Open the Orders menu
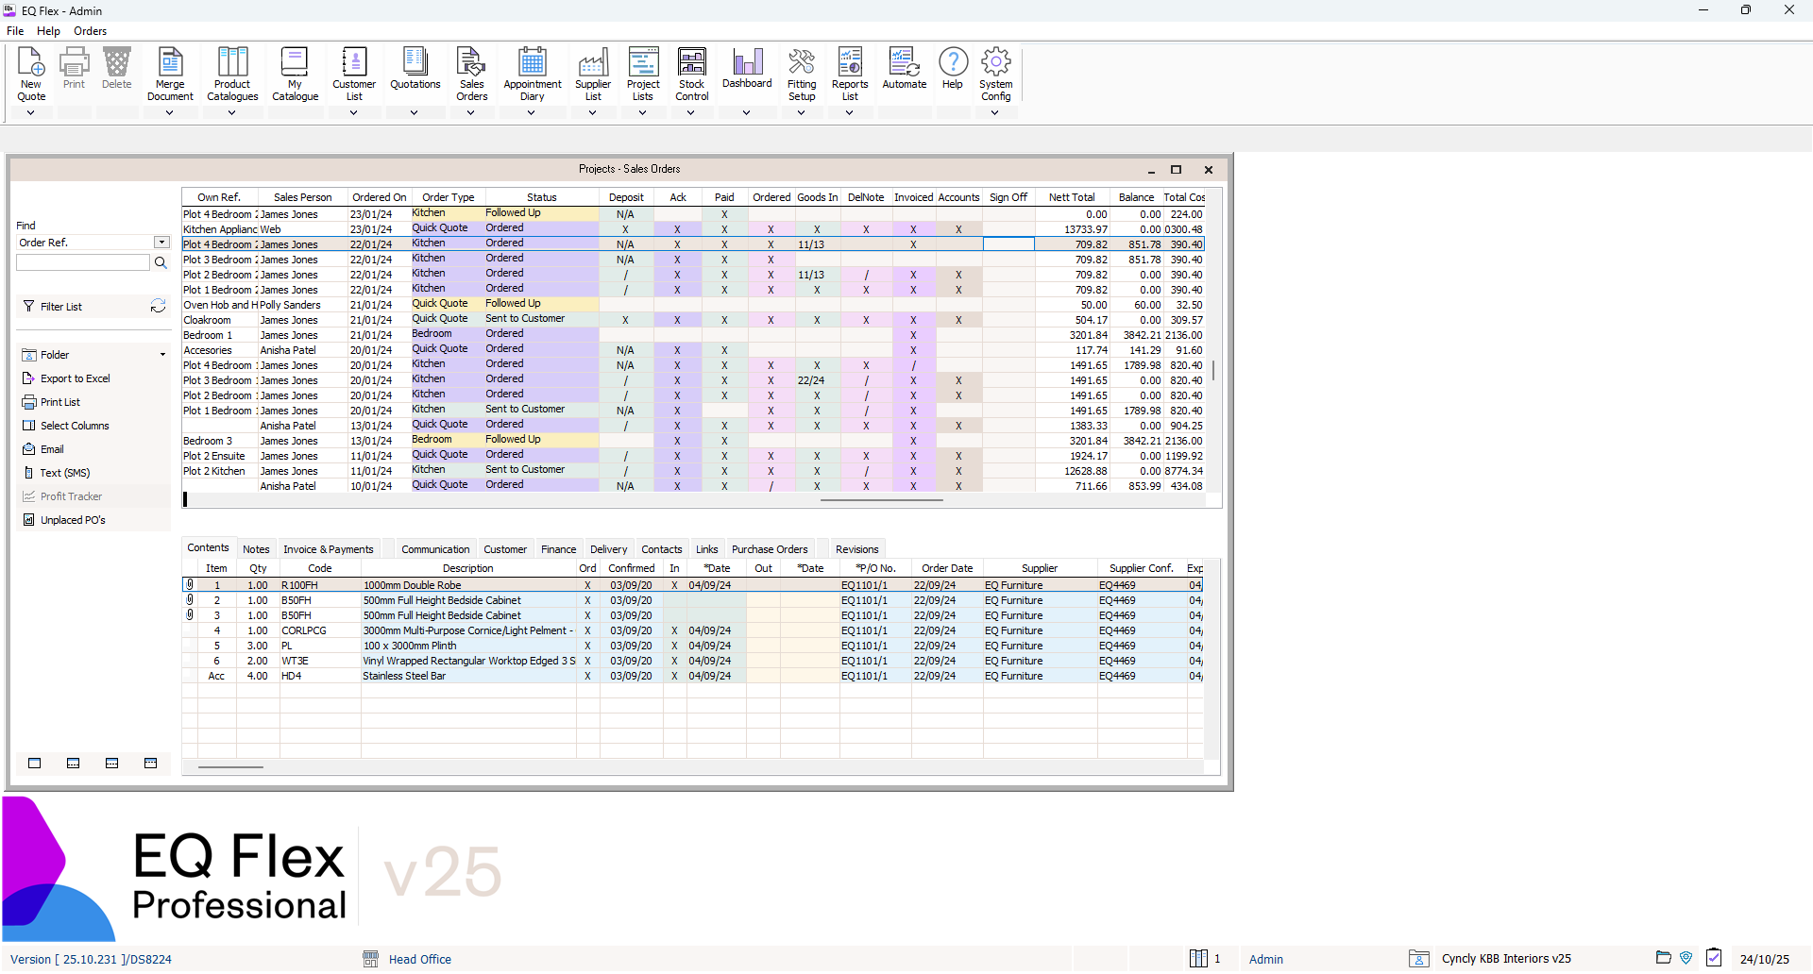1813x974 pixels. pos(90,30)
